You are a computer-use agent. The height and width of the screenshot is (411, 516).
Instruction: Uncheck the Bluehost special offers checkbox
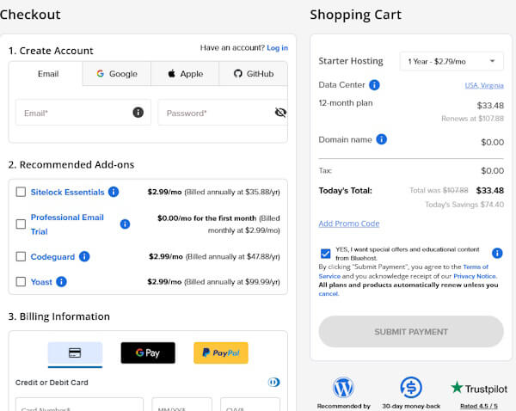click(x=325, y=253)
